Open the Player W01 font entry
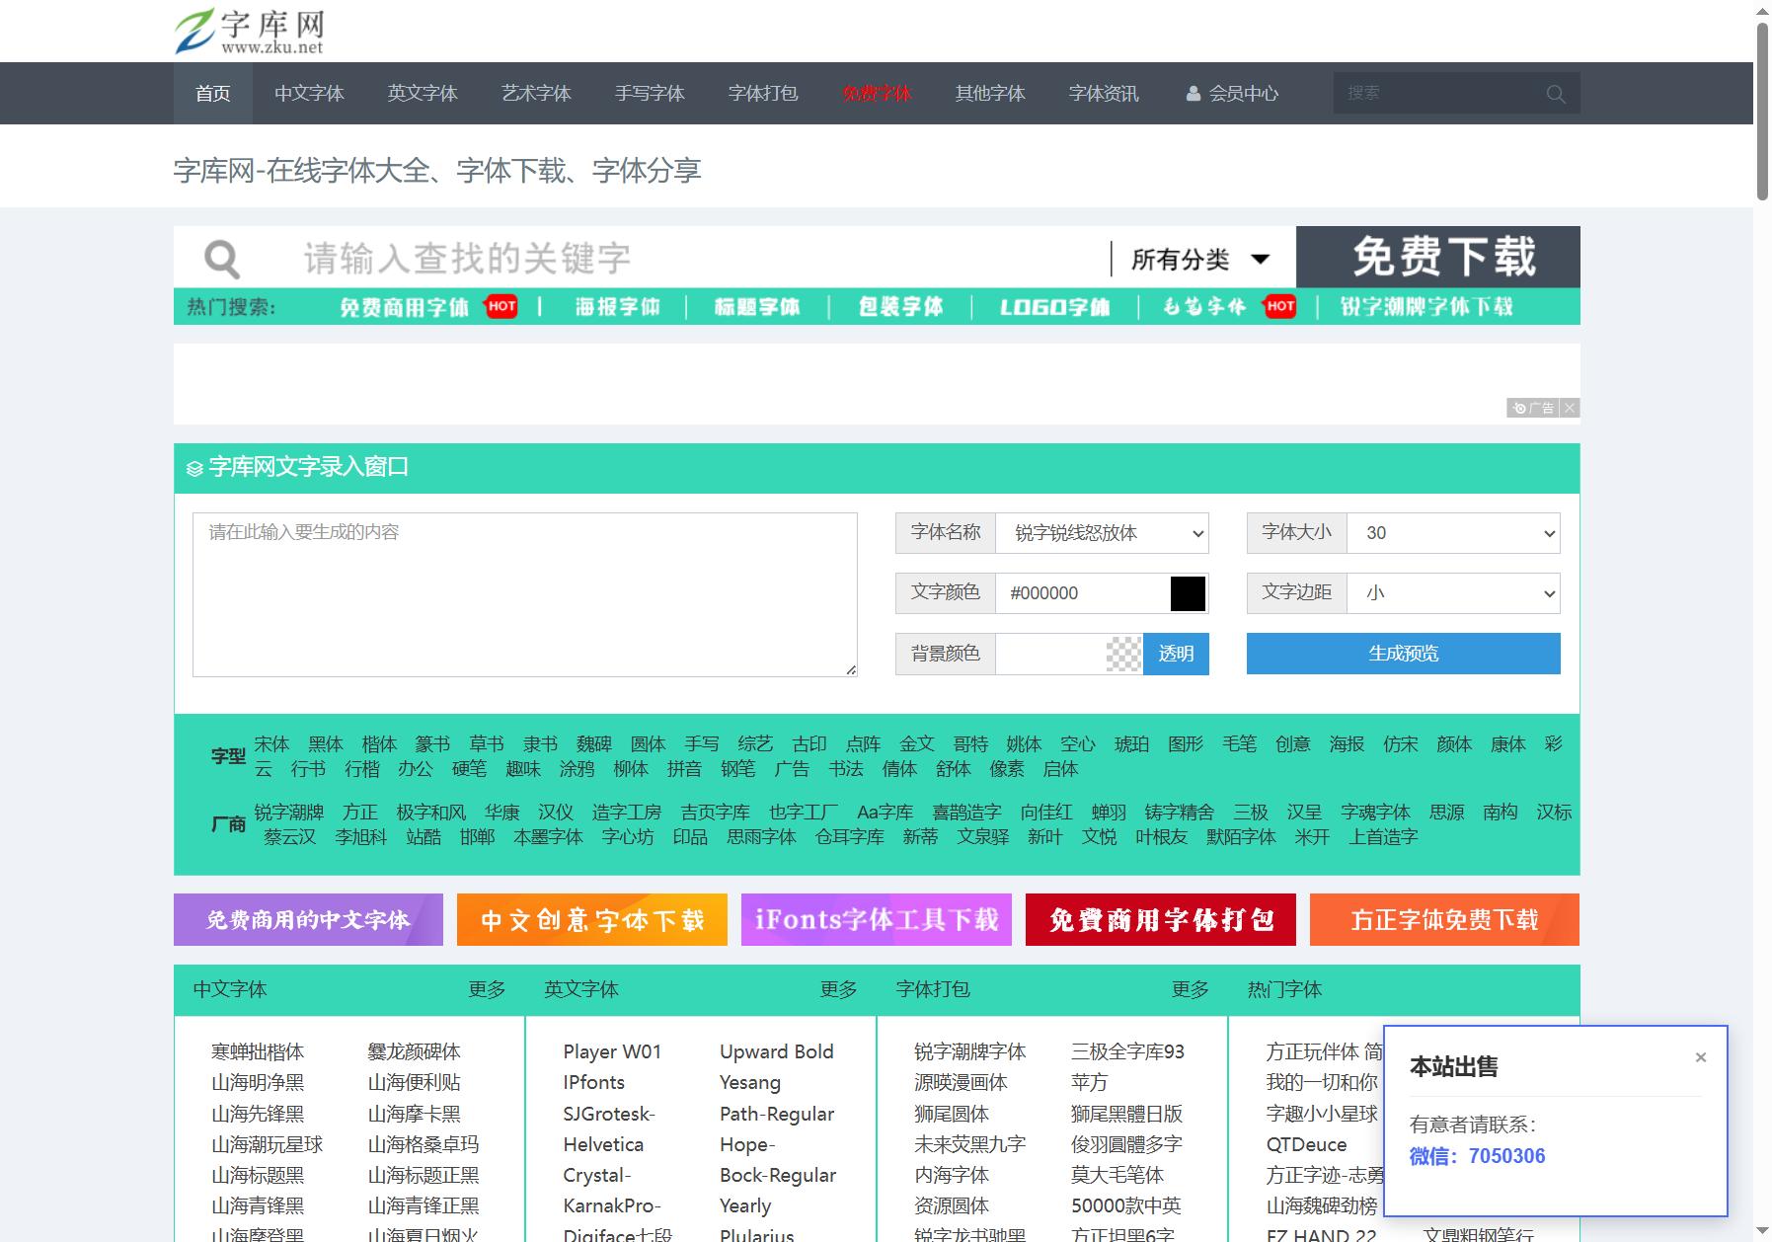1772x1242 pixels. (x=612, y=1052)
